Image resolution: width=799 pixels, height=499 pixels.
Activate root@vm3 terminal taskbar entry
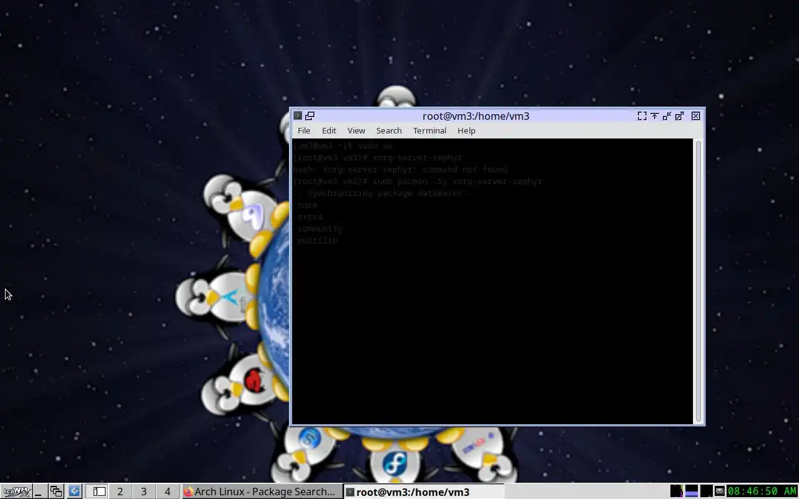point(424,492)
